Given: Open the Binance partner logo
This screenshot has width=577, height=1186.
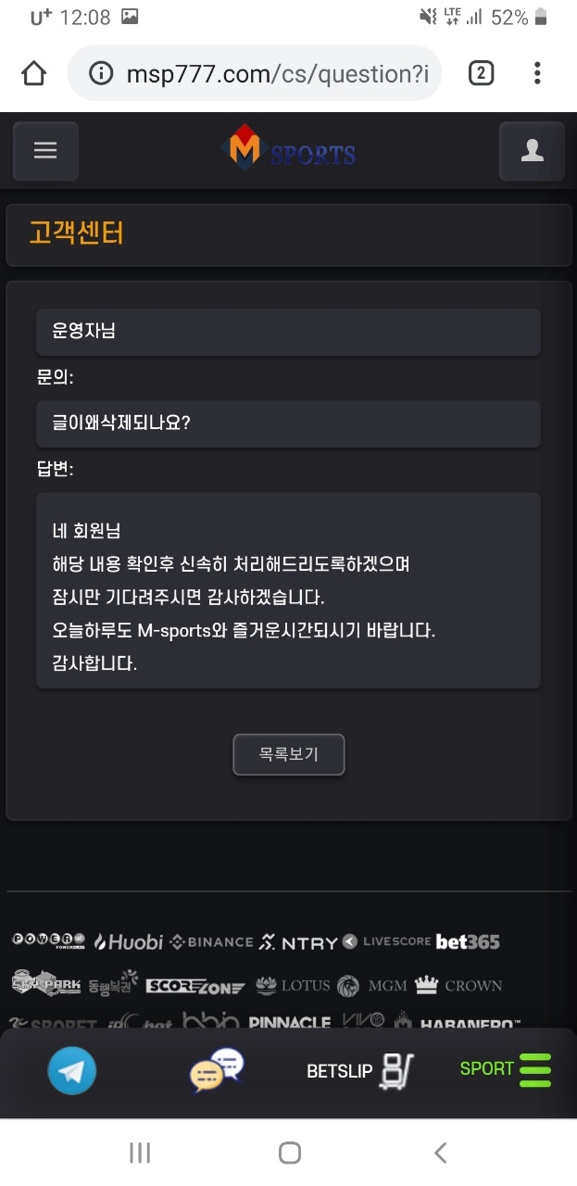Looking at the screenshot, I should [211, 941].
